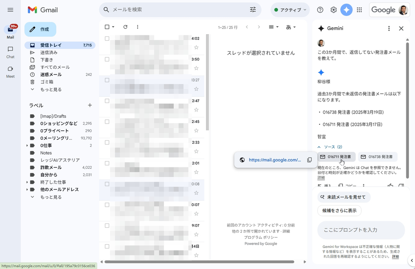415x269 pixels.
Task: Expand もっと見る below ゴミ箱
Action: pyautogui.click(x=51, y=89)
